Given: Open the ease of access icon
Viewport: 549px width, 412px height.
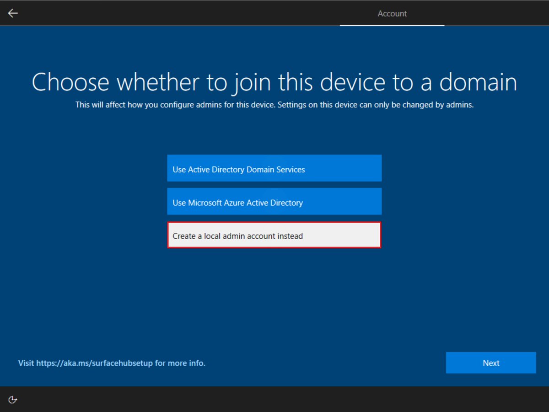Looking at the screenshot, I should click(13, 400).
